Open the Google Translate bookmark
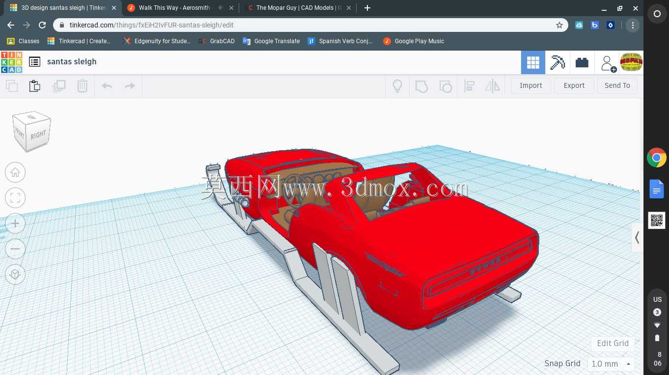 [271, 41]
